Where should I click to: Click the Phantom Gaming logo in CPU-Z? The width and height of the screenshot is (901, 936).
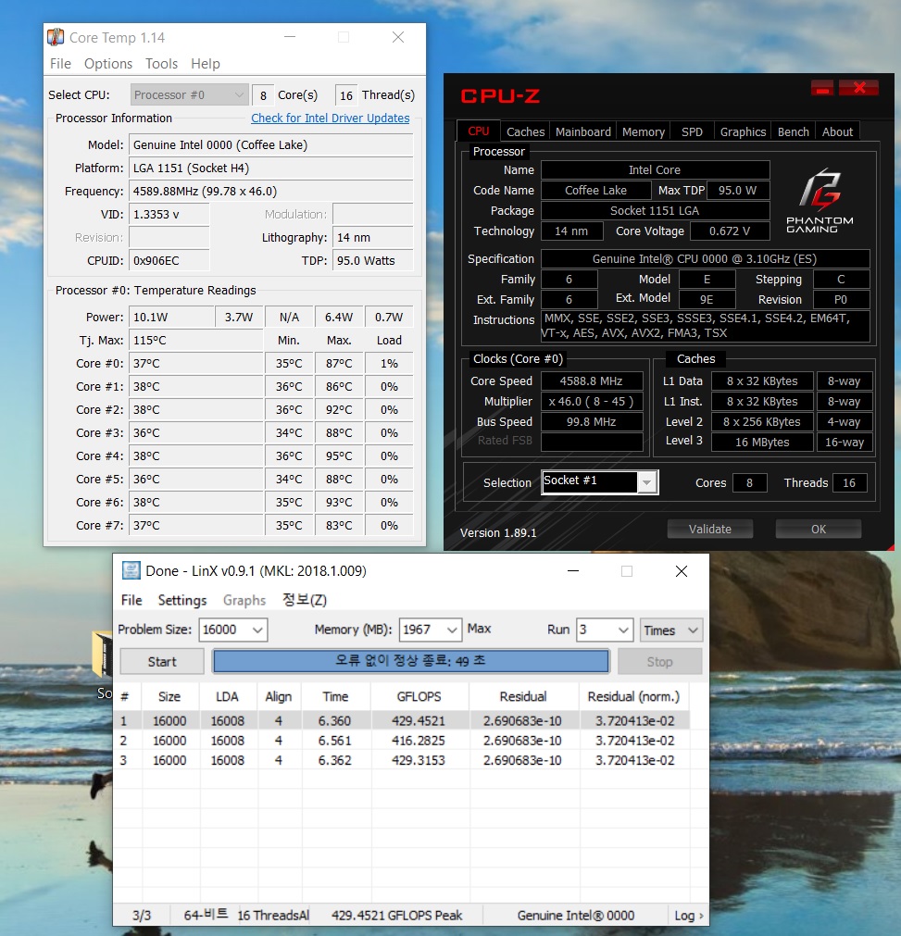coord(820,201)
